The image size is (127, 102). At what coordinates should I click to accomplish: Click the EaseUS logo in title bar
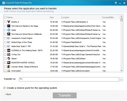[x=4, y=3]
